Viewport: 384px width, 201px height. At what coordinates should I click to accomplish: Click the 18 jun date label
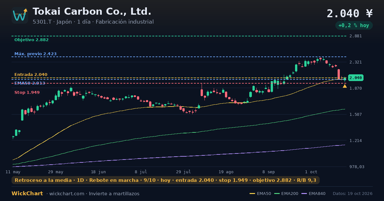[98, 172]
